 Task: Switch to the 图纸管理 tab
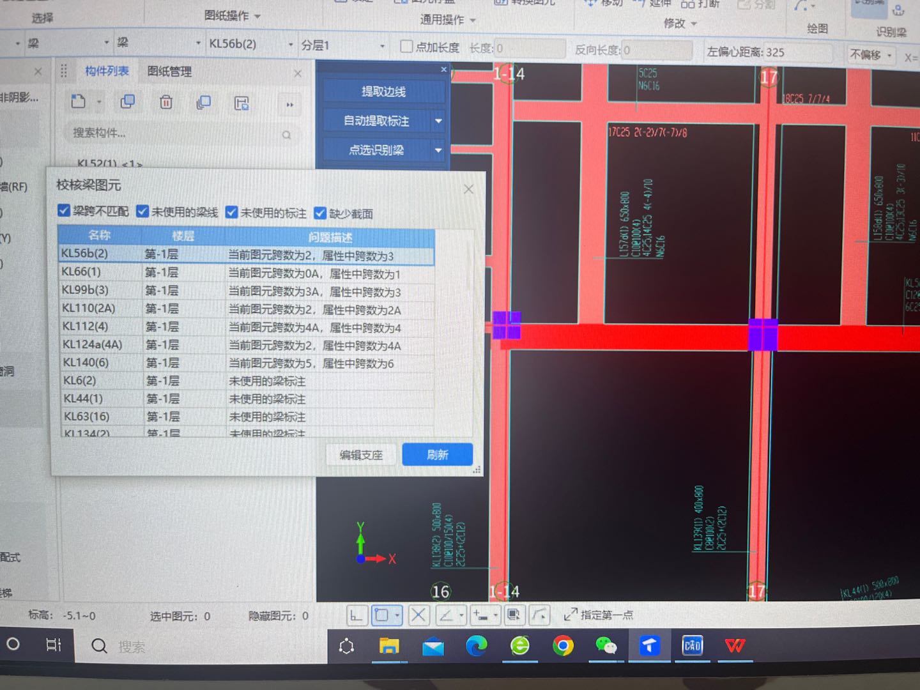tap(169, 72)
